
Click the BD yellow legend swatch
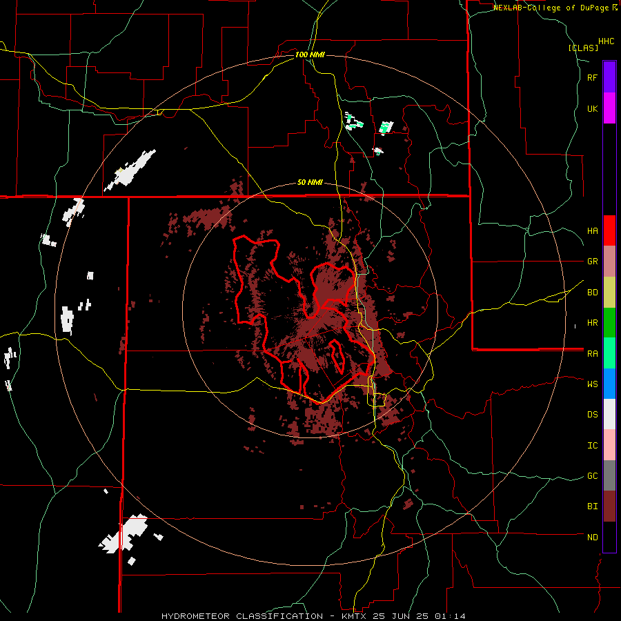tap(609, 293)
